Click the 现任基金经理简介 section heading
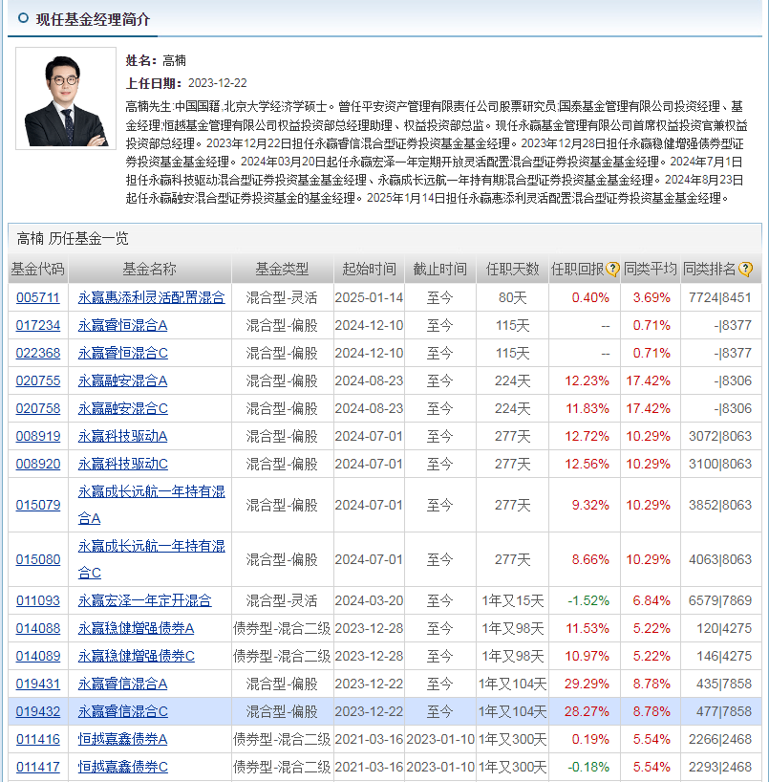The width and height of the screenshot is (769, 782). 93,19
